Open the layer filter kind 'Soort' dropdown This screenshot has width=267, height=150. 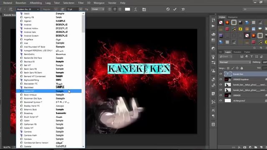pyautogui.click(x=226, y=57)
